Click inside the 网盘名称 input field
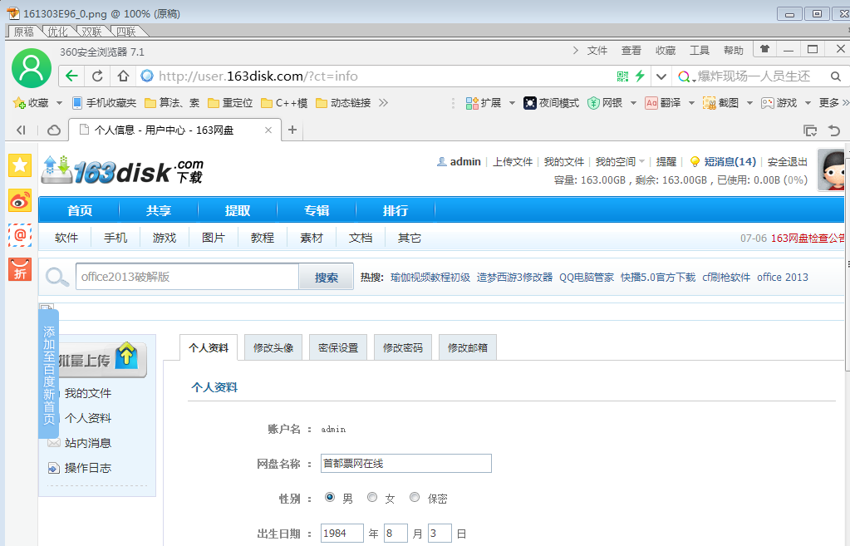Image resolution: width=850 pixels, height=546 pixels. click(405, 463)
